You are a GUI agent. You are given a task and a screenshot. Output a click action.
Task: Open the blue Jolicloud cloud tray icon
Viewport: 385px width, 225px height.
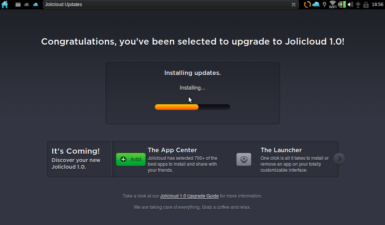coord(316,4)
